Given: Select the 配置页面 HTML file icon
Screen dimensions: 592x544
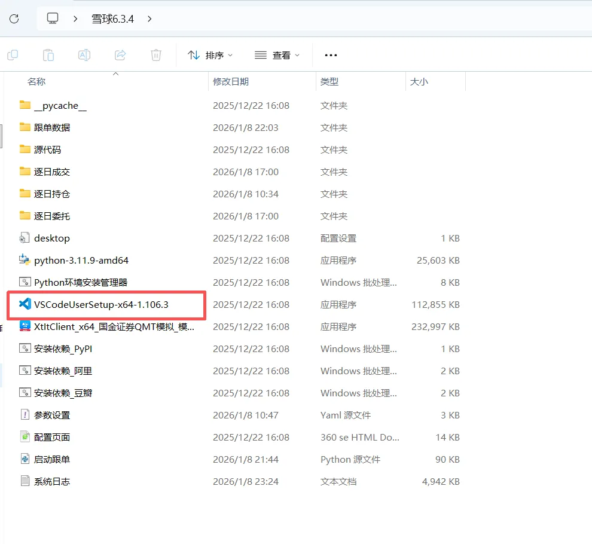Looking at the screenshot, I should (x=25, y=437).
